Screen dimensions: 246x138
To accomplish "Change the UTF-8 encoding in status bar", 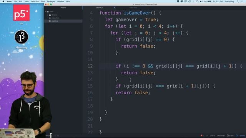I will [212, 135].
